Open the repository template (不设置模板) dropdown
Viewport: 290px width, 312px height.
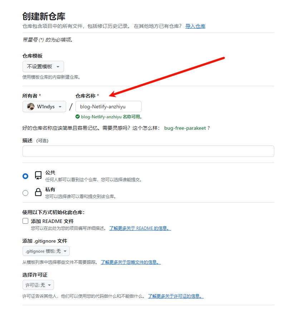[x=43, y=66]
